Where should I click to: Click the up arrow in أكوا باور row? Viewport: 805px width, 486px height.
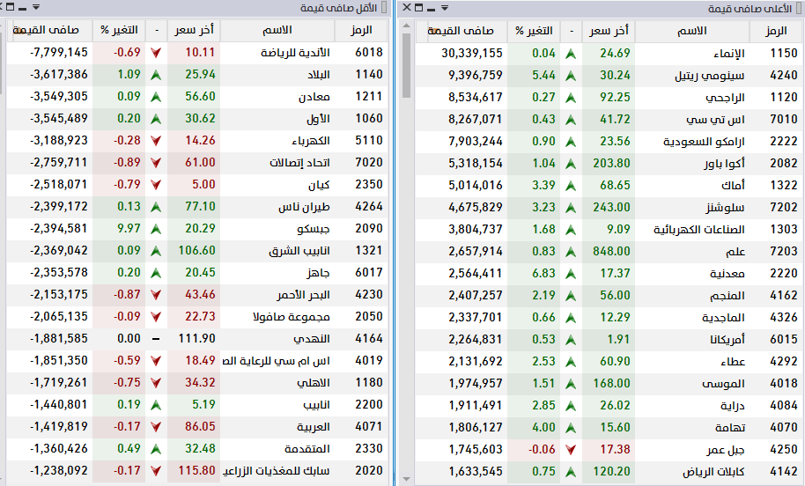click(x=571, y=164)
